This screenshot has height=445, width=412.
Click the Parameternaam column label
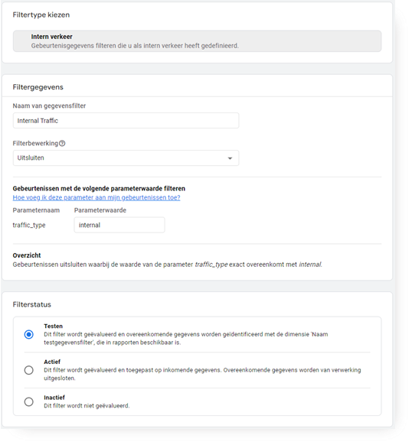pyautogui.click(x=36, y=210)
